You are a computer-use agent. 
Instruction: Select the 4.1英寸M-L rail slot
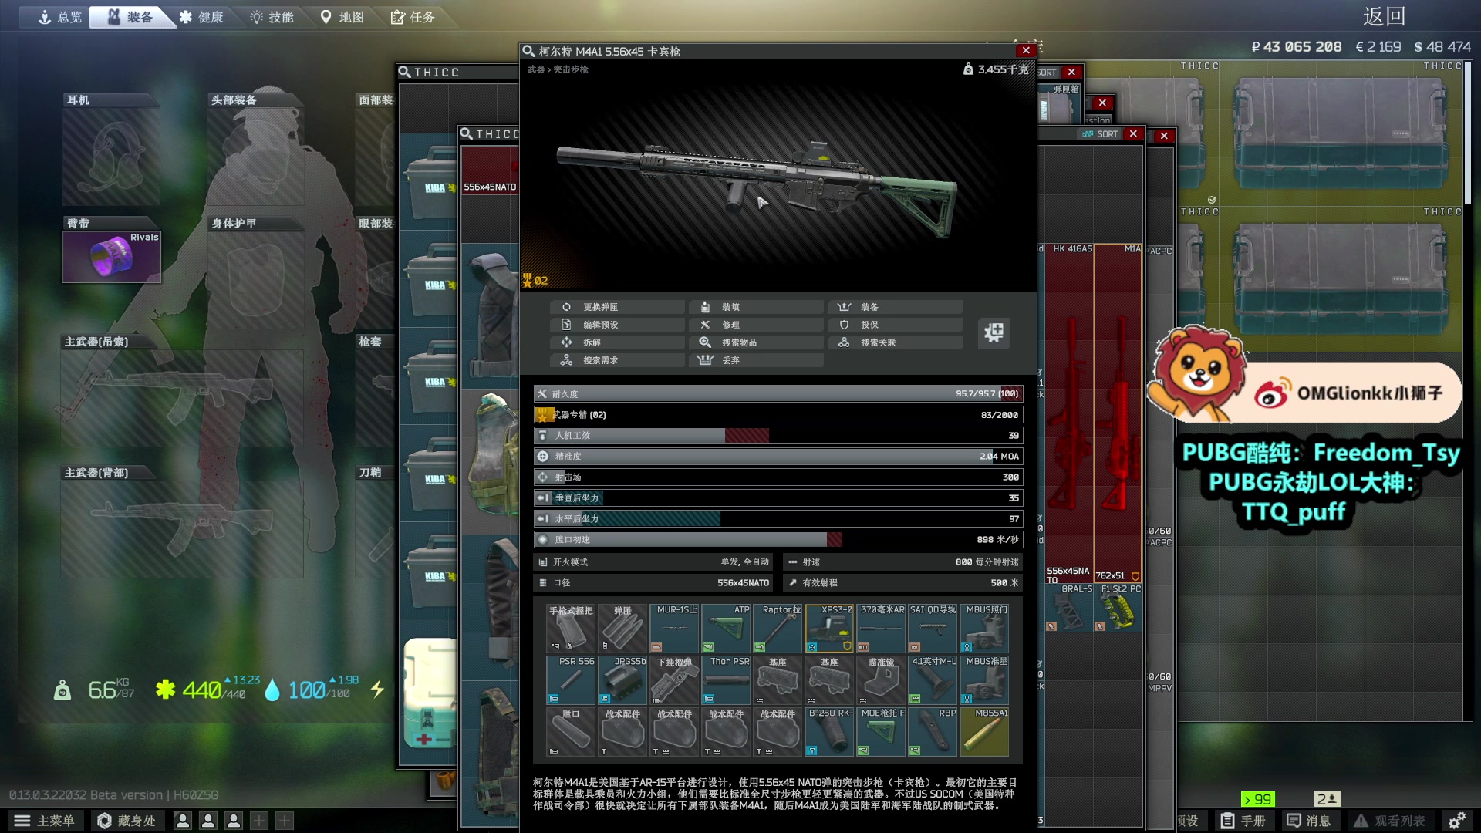click(x=933, y=680)
